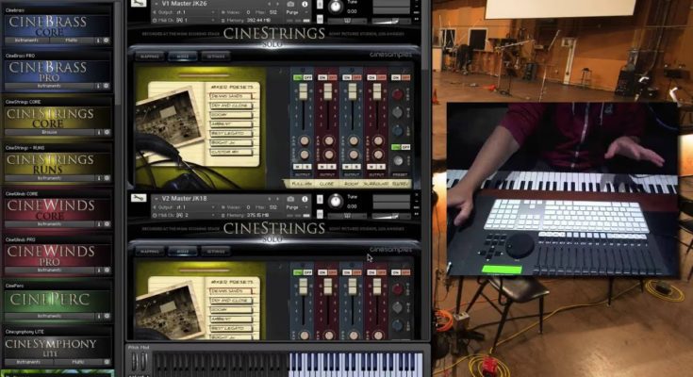
Task: Open snapshot camera icon for V1 Master
Action: (x=291, y=4)
